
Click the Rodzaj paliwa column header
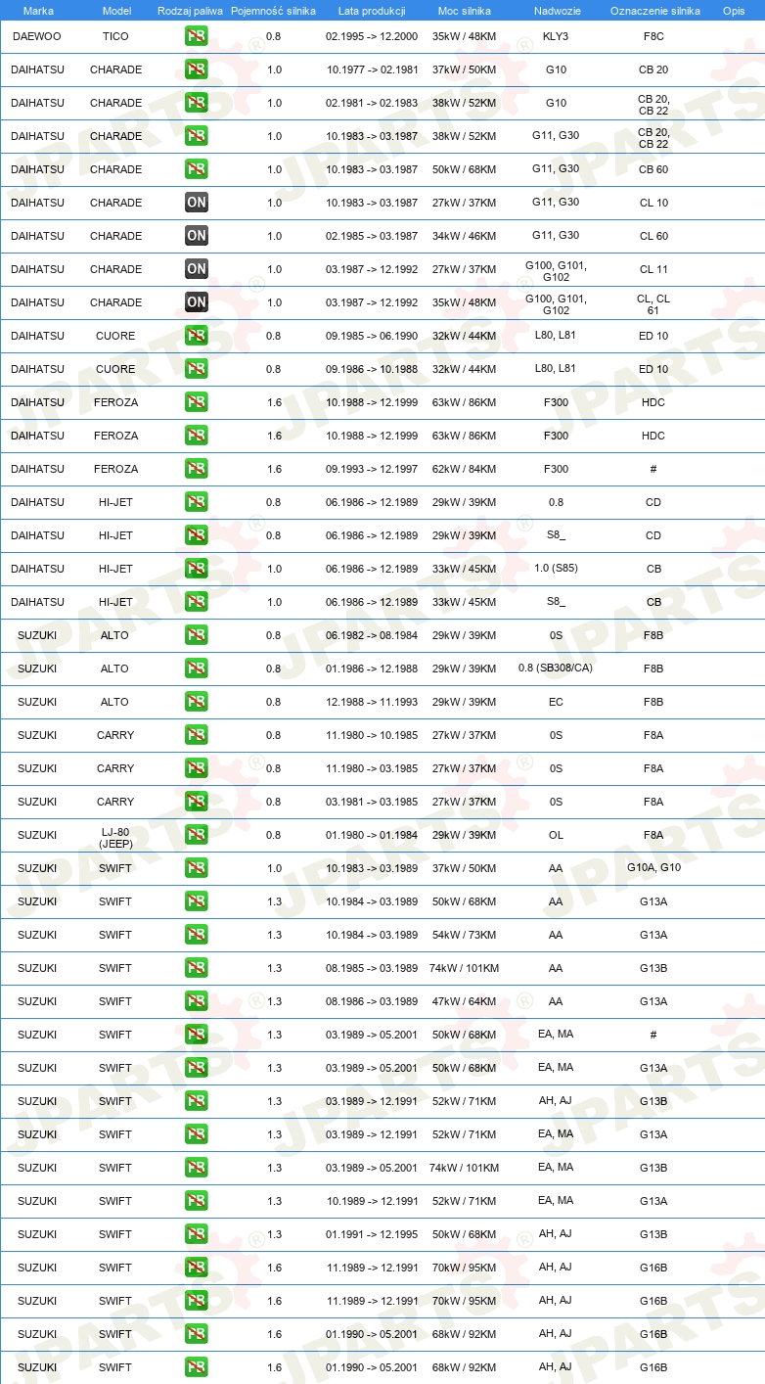tap(191, 11)
